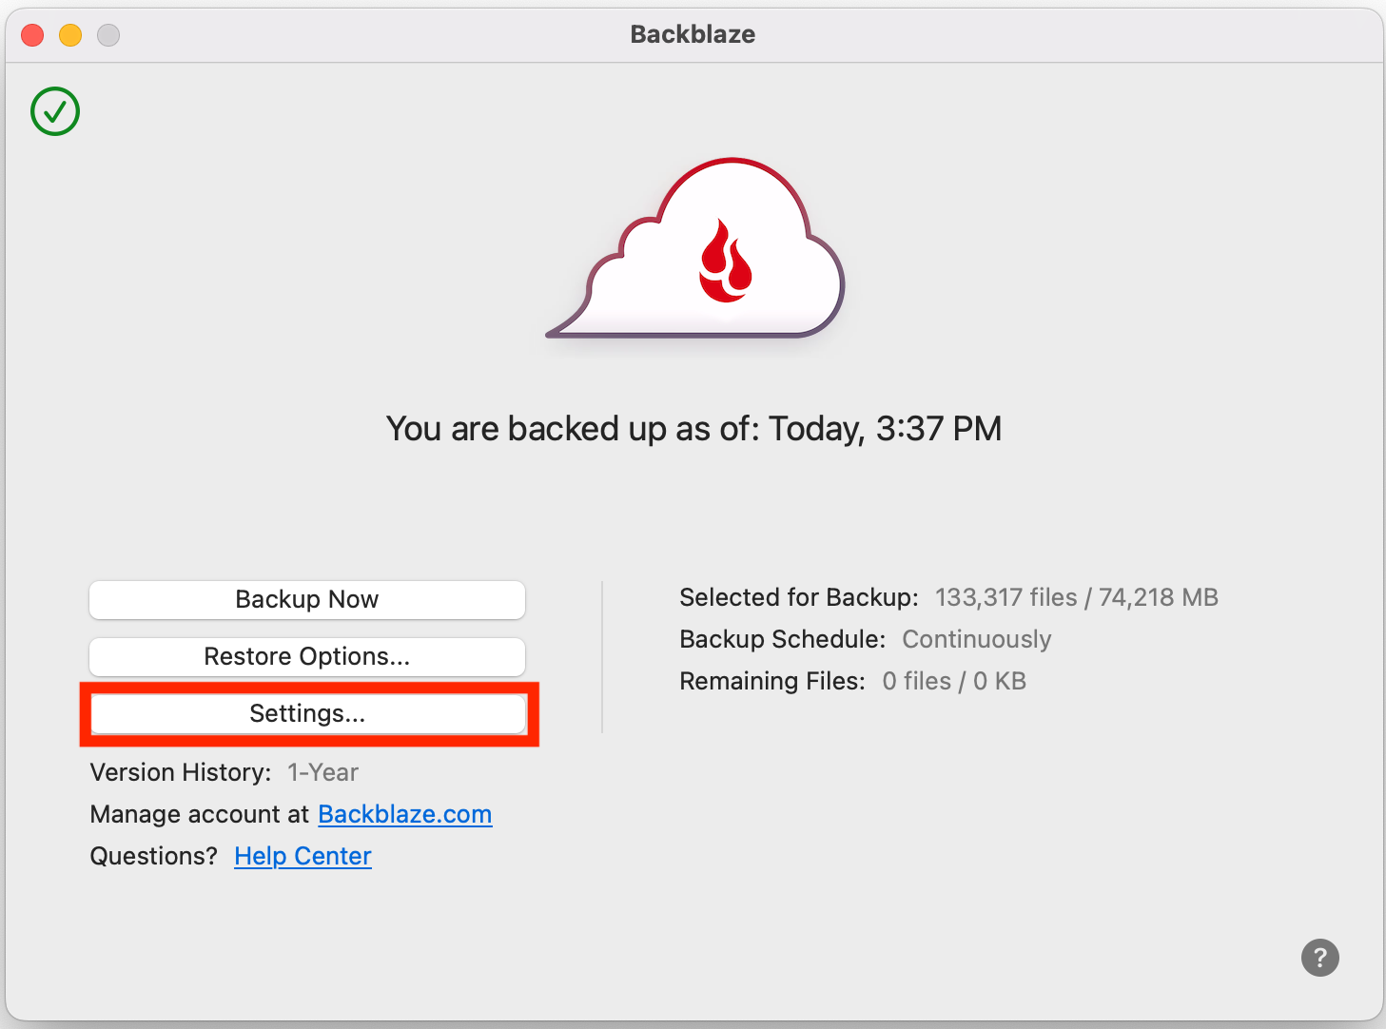The height and width of the screenshot is (1029, 1386).
Task: Click the 'Manage account at' text
Action: (200, 814)
